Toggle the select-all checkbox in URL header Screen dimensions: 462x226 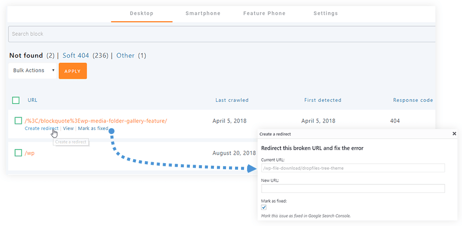pyautogui.click(x=16, y=100)
